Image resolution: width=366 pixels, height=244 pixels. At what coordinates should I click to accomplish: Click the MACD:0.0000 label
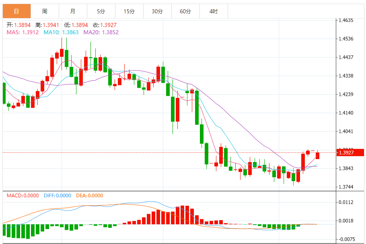point(23,196)
